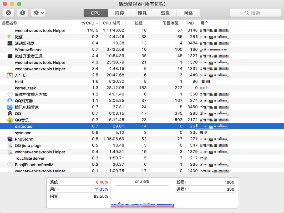This screenshot has width=284, height=213.
Task: Sort by 线程 column header
Action: [x=137, y=23]
